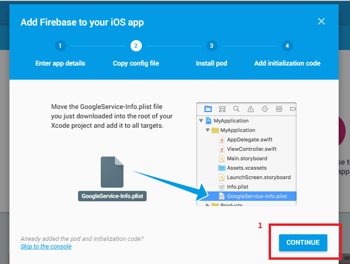Click the gray plist document icon
The image size is (350, 264).
click(x=112, y=172)
